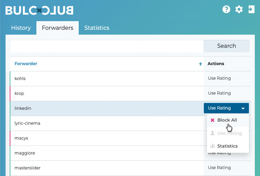Select Block All from the dropdown menu
Viewport: 260px width, 176px height.
click(x=227, y=120)
